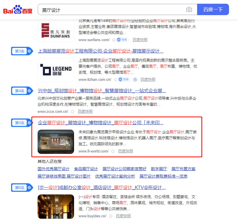Expand arrow next to www.zcce.com.cn URL
237x223 pixels.
click(x=73, y=112)
